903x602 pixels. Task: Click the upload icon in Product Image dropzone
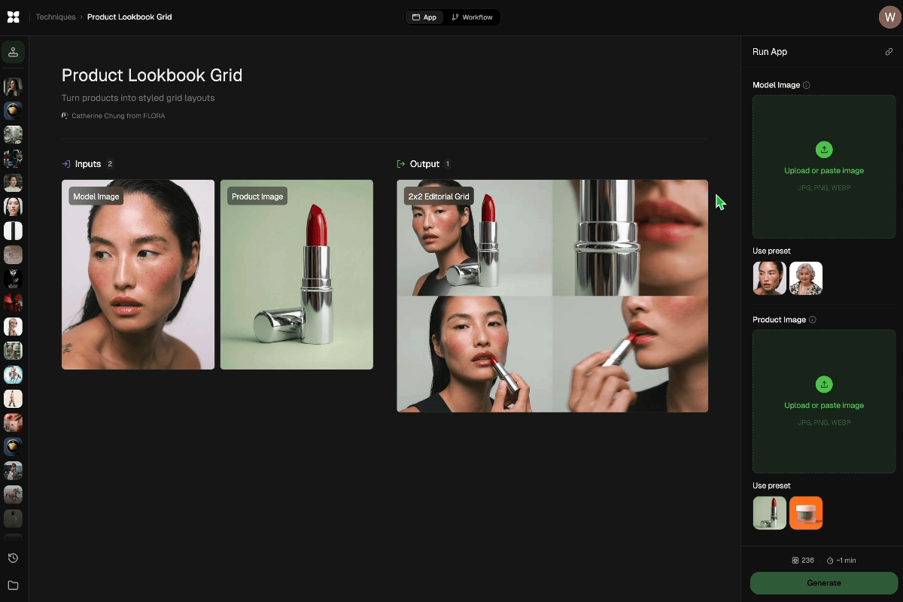tap(824, 385)
